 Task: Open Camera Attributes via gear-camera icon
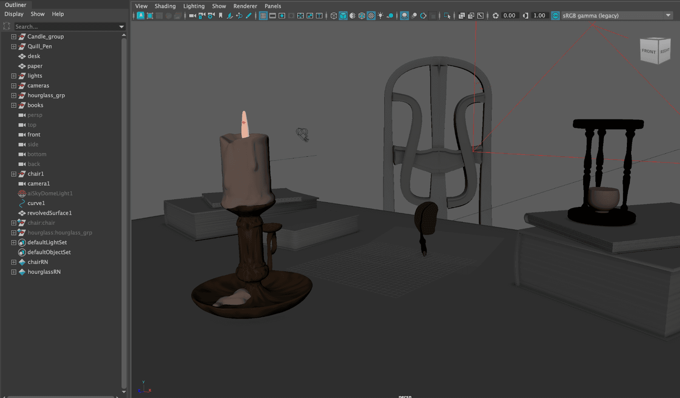tap(211, 16)
